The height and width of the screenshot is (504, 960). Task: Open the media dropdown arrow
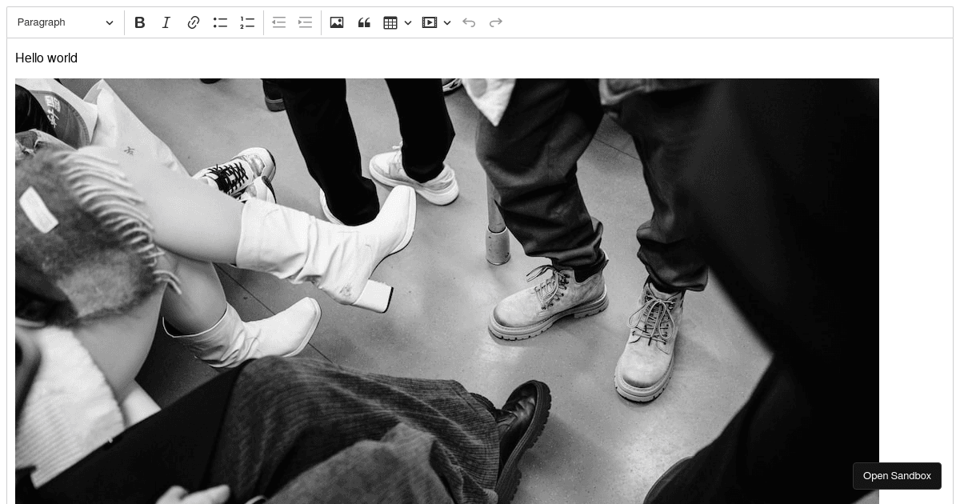447,22
